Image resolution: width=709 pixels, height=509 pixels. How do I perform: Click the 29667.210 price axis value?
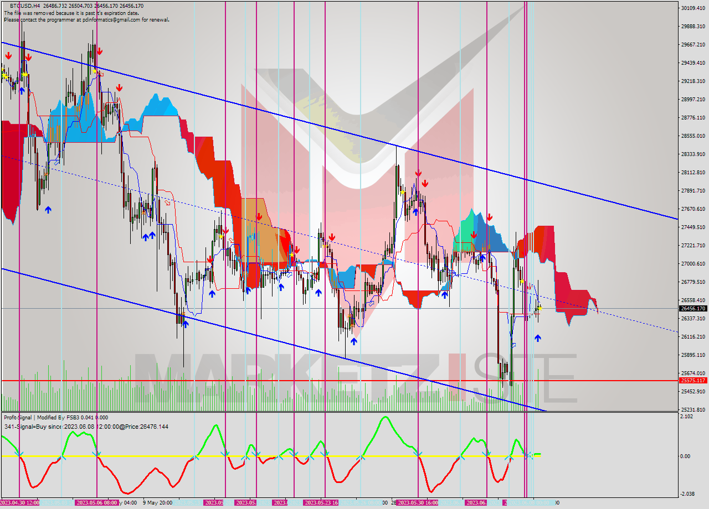click(693, 45)
